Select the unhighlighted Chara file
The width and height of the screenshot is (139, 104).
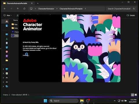coord(15,32)
